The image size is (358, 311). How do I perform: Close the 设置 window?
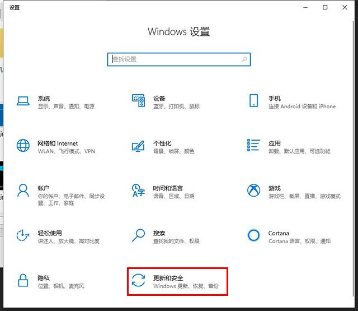tap(345, 7)
